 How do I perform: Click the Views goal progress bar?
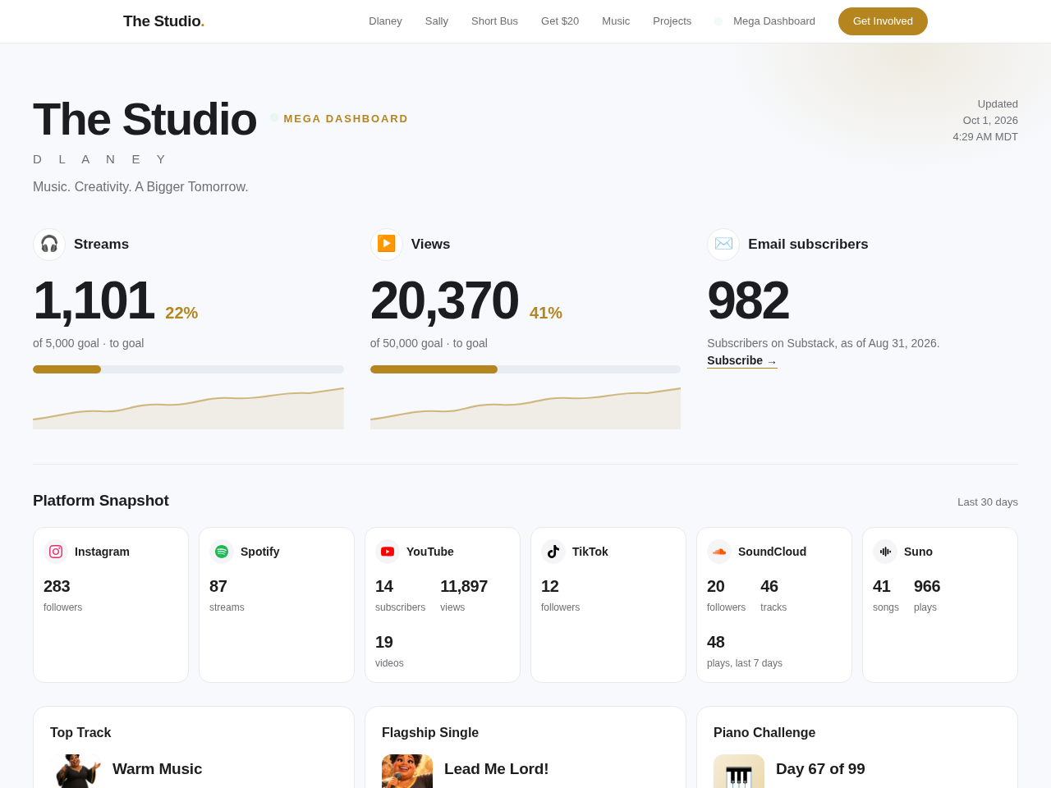coord(525,369)
